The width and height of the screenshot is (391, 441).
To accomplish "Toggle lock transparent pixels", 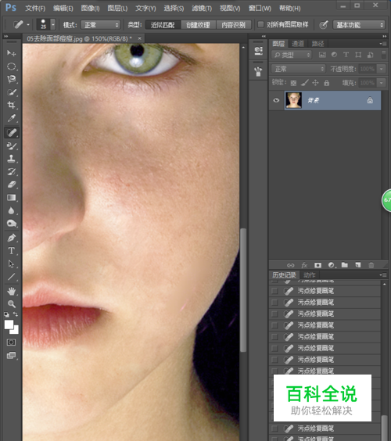I will click(x=293, y=83).
